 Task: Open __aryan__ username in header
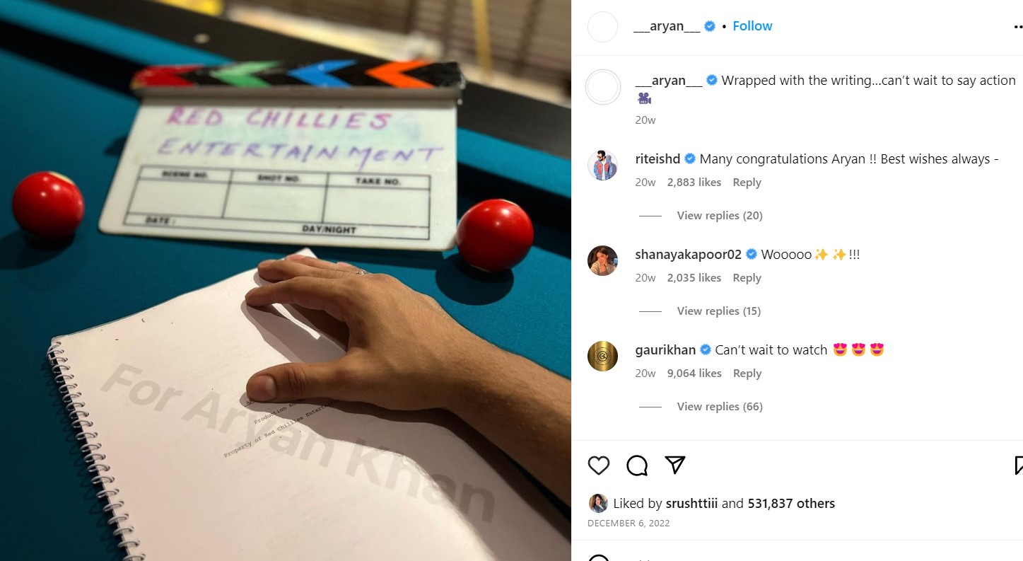pos(667,26)
